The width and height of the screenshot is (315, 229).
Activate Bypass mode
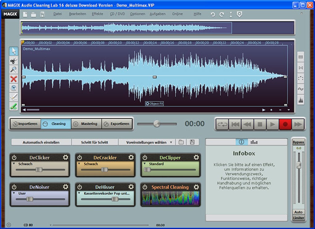pos(298,142)
